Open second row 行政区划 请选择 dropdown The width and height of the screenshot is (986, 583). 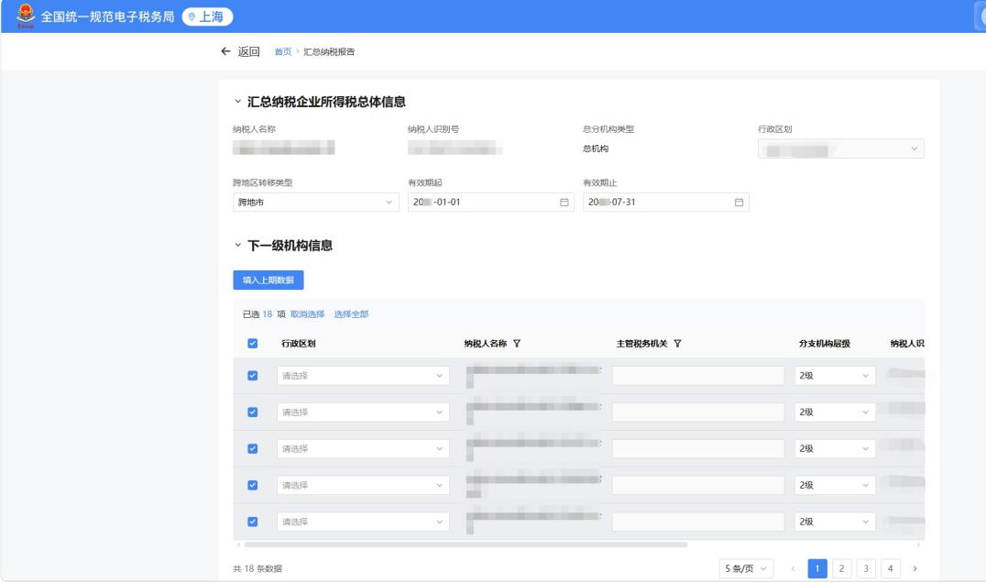coord(363,412)
